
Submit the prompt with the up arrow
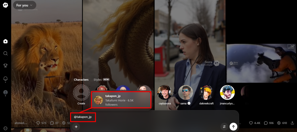pyautogui.click(x=233, y=126)
